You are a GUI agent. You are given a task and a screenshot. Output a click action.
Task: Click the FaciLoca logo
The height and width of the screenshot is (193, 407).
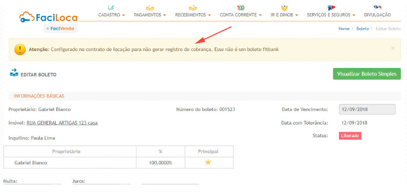click(x=48, y=17)
